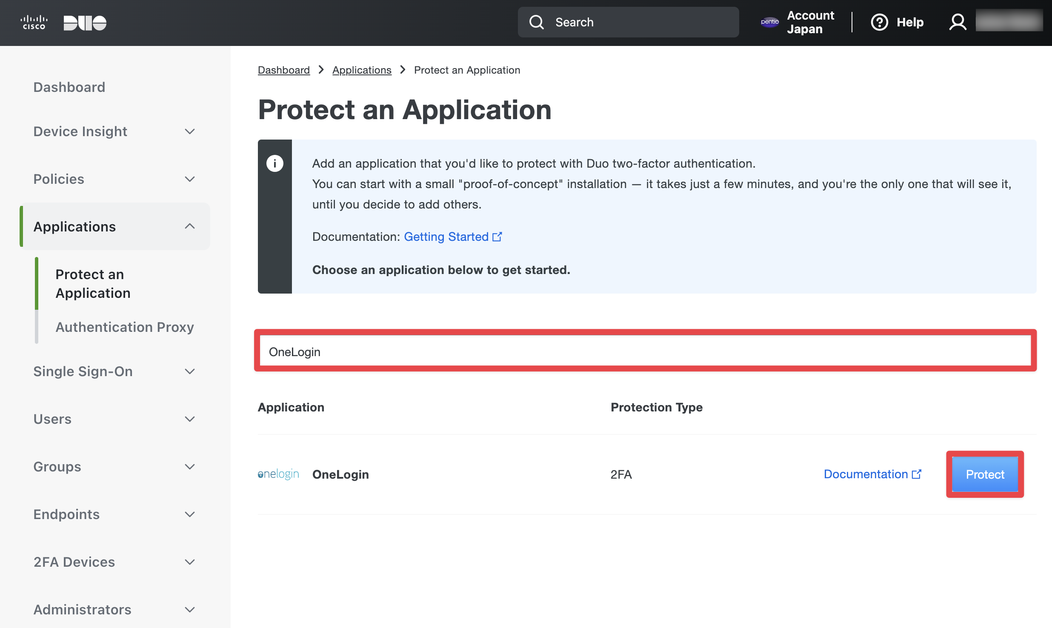Viewport: 1052px width, 628px height.
Task: Click the Applications sidebar section label
Action: point(74,227)
